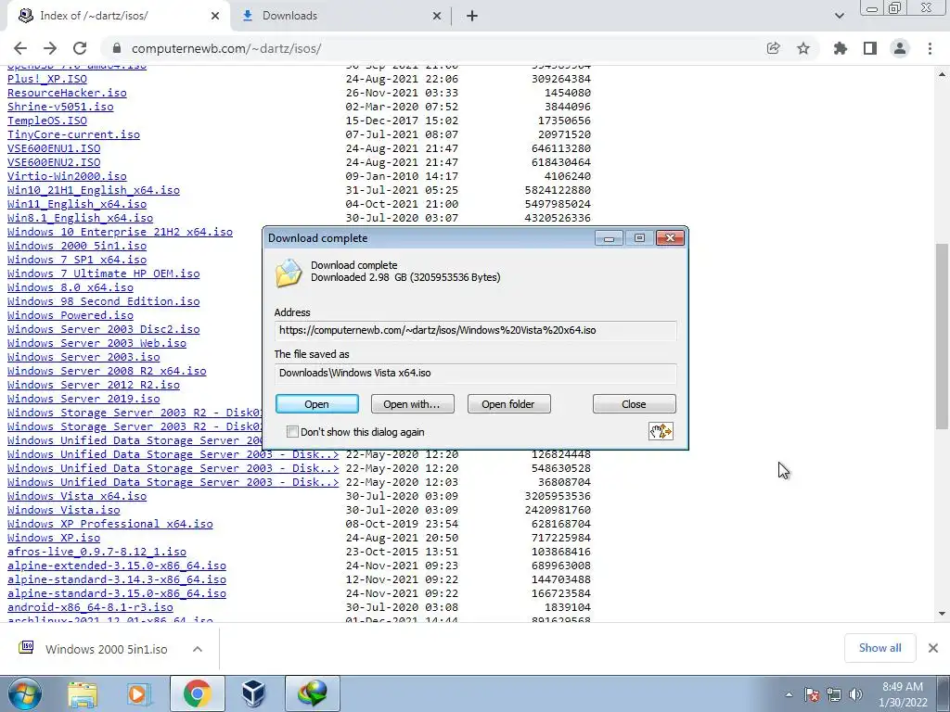Open Windows Media Player from taskbar

(139, 693)
